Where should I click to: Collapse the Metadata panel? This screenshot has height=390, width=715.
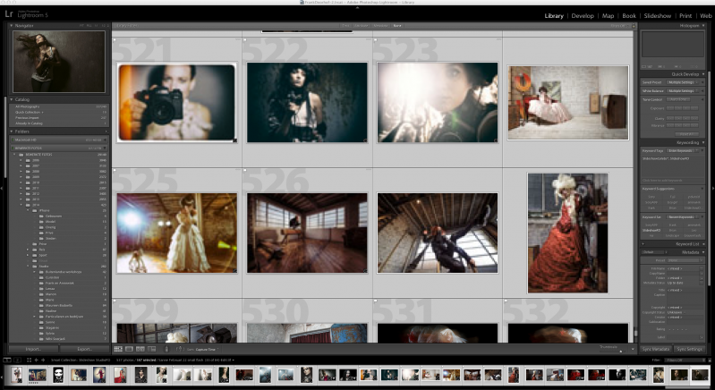[703, 252]
